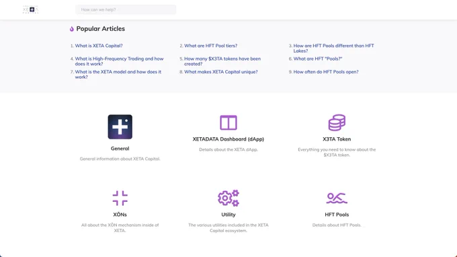Open 'How often do HFT Pools open?' article

(x=326, y=72)
